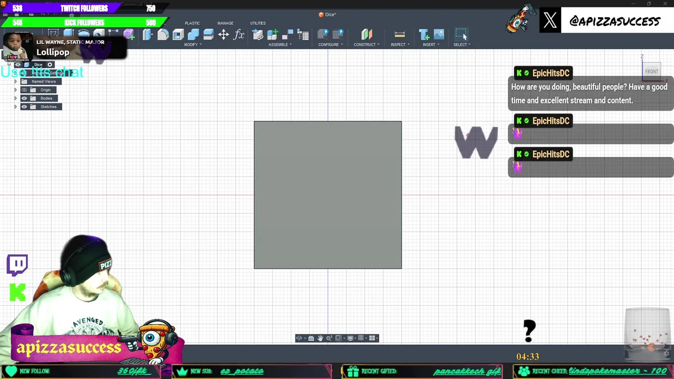The height and width of the screenshot is (379, 674).
Task: Open the MODIFY dropdown menu
Action: click(x=193, y=45)
